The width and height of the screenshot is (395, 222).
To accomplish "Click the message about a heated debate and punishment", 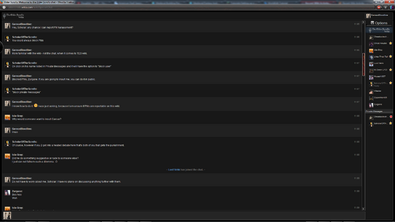I will click(68, 146).
